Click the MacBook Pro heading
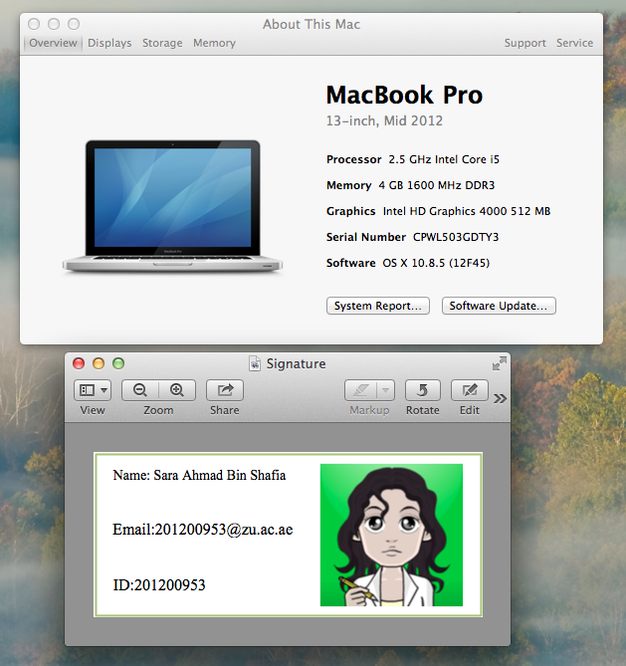 (x=404, y=95)
